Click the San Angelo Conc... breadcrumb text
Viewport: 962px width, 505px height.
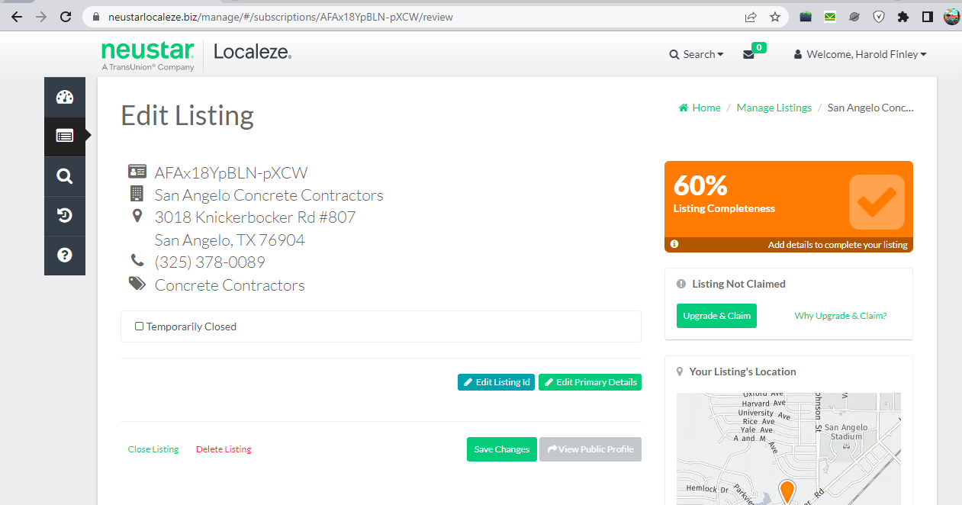870,108
